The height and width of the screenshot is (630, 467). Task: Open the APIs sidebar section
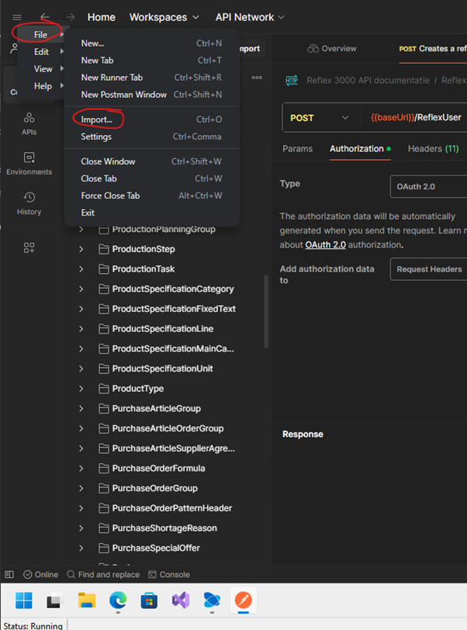pyautogui.click(x=29, y=124)
